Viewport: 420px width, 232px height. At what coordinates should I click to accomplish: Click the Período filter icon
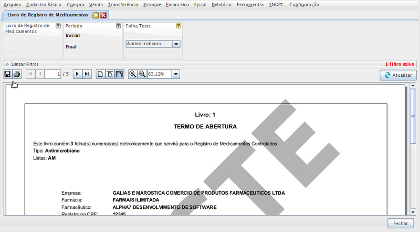pos(118,26)
